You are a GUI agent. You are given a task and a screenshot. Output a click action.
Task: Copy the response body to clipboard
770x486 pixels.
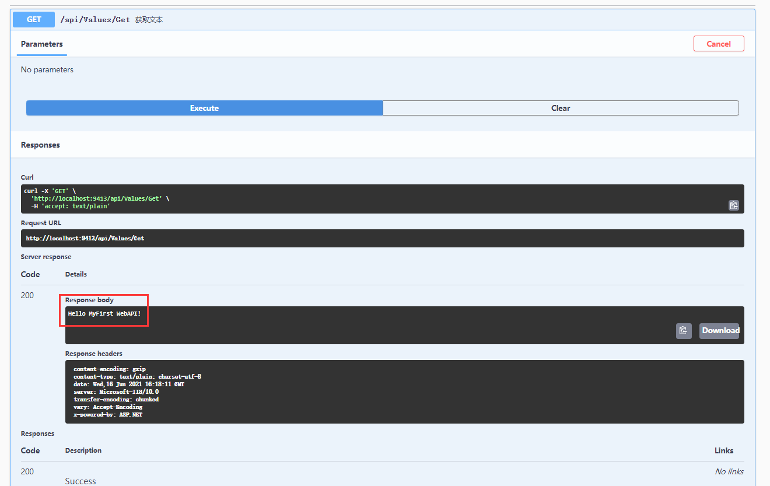[683, 330]
